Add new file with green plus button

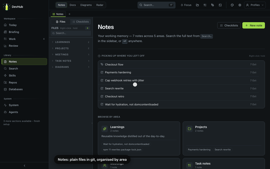coord(88,28)
